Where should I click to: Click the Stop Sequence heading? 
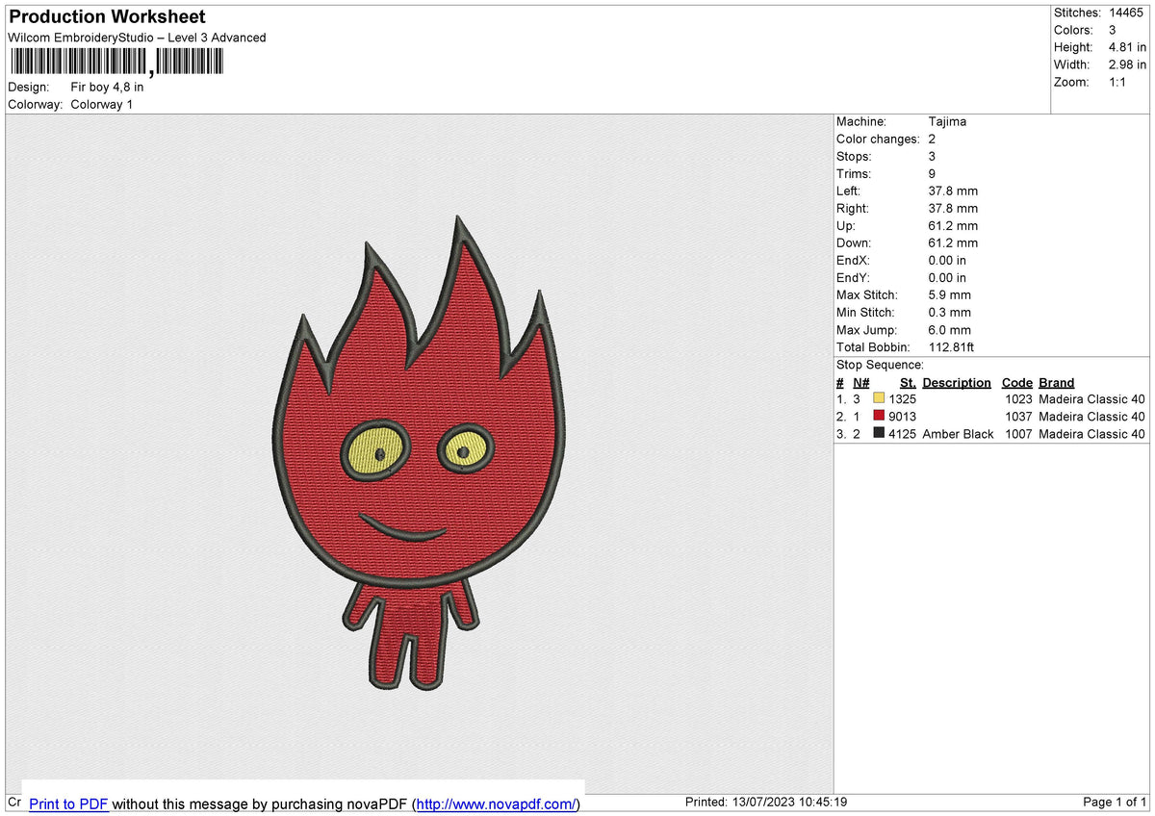tap(880, 365)
